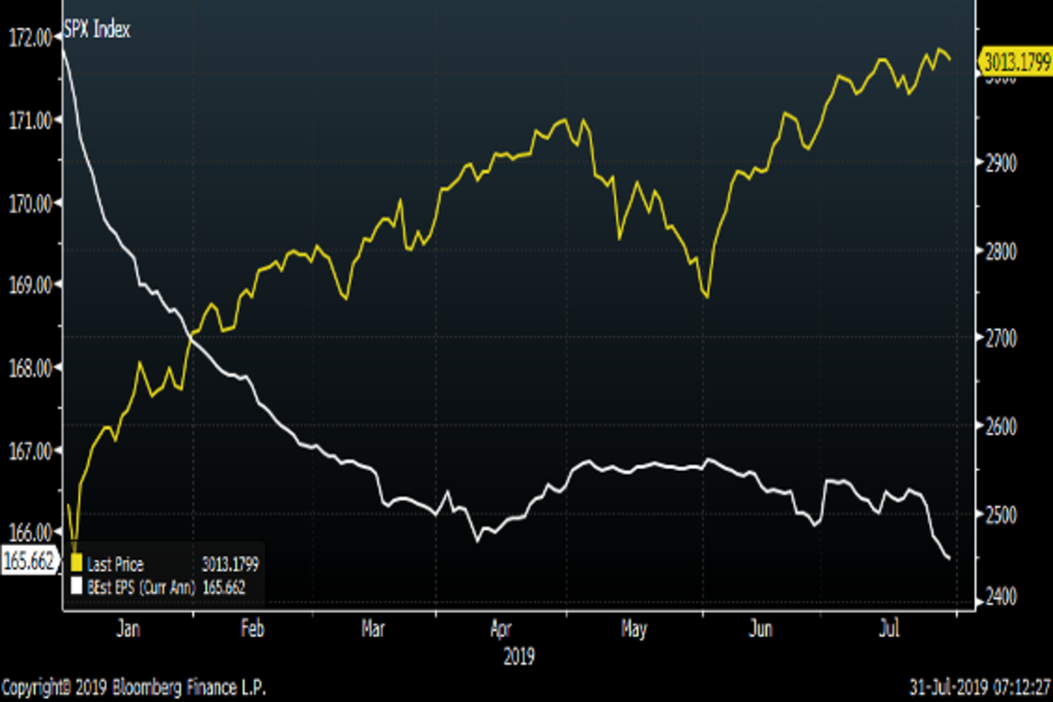
Task: Click the 3013.1799 last price tag
Action: [x=1016, y=61]
